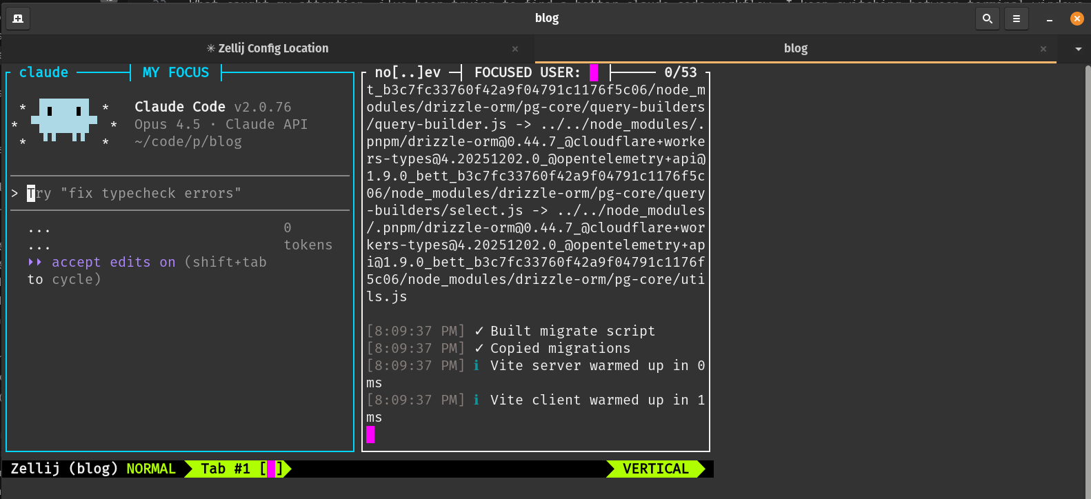Click the "0/53" scroll position indicator
This screenshot has height=499, width=1091.
681,72
